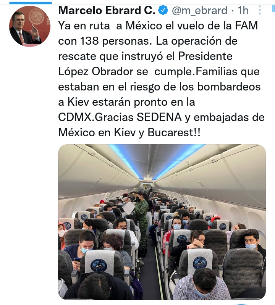The width and height of the screenshot is (275, 305).
Task: Open the attached airplane cabin photo
Action: click(162, 222)
